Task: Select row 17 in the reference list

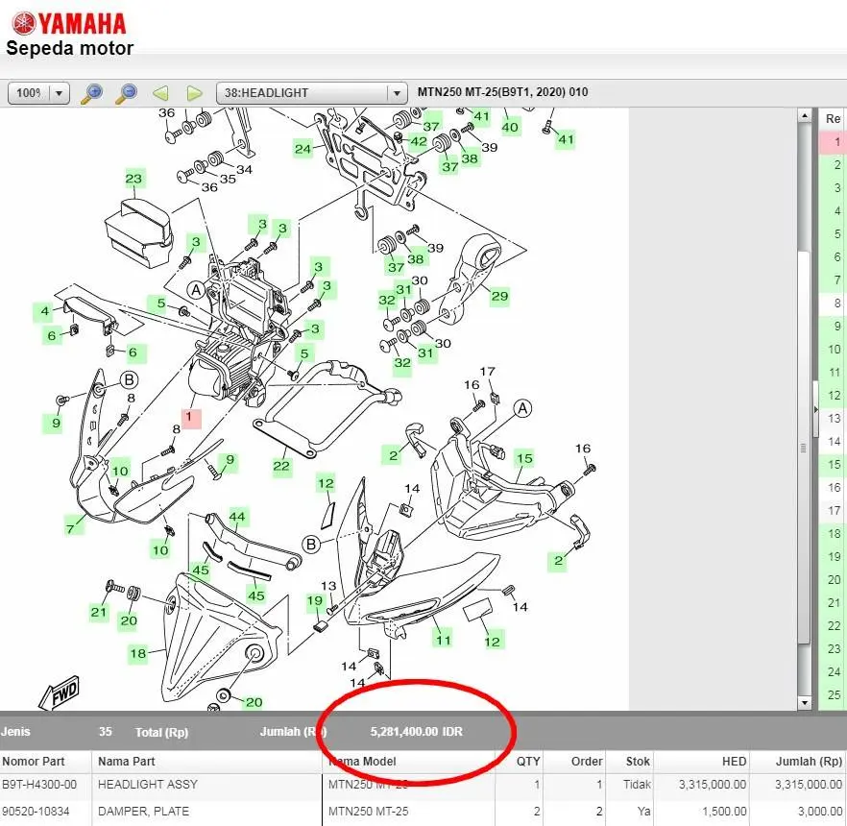Action: click(833, 511)
